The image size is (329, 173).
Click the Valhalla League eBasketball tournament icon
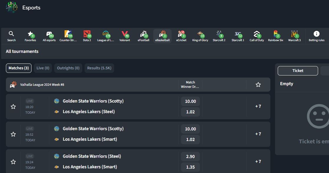(x=13, y=85)
